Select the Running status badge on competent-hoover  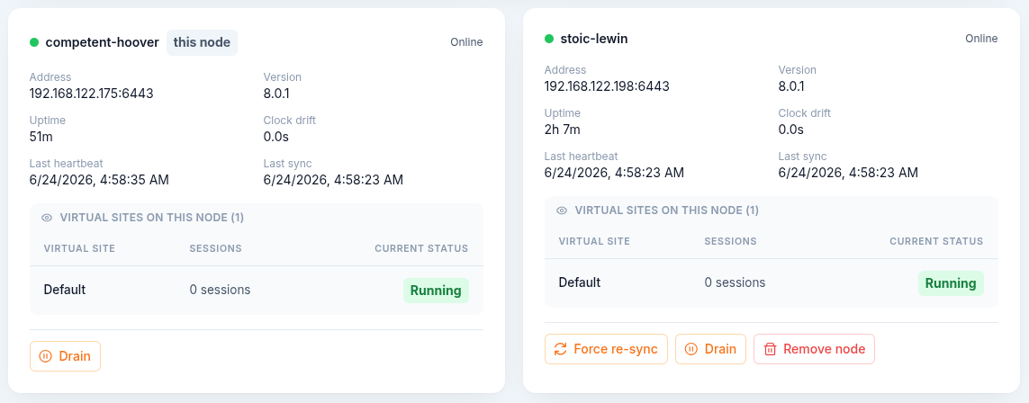(436, 291)
